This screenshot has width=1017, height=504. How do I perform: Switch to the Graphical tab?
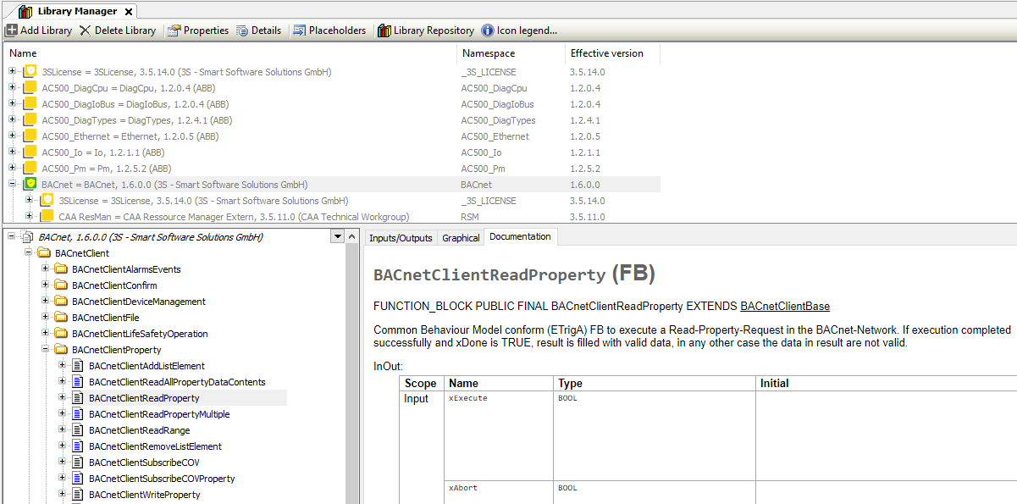(x=460, y=237)
